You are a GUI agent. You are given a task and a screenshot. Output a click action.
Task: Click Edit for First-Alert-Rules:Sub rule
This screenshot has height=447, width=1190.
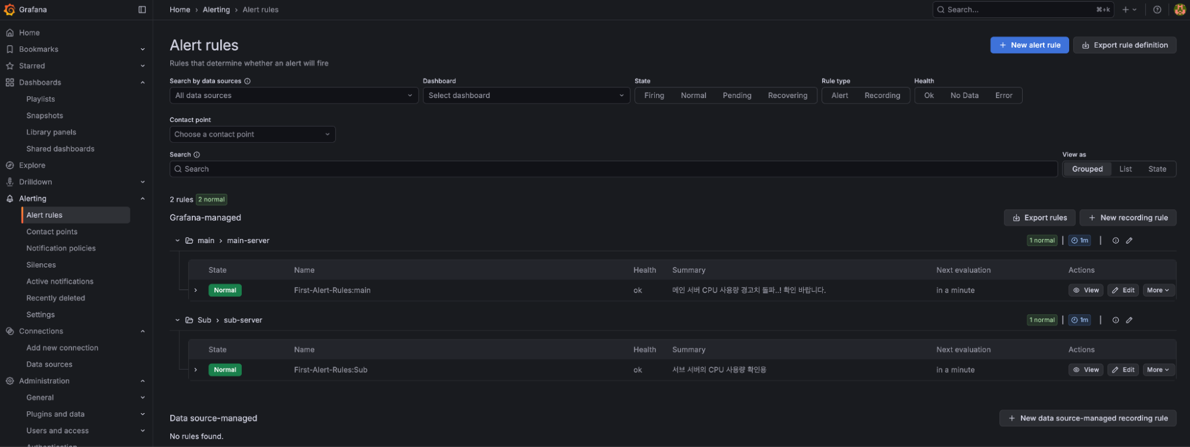1123,370
